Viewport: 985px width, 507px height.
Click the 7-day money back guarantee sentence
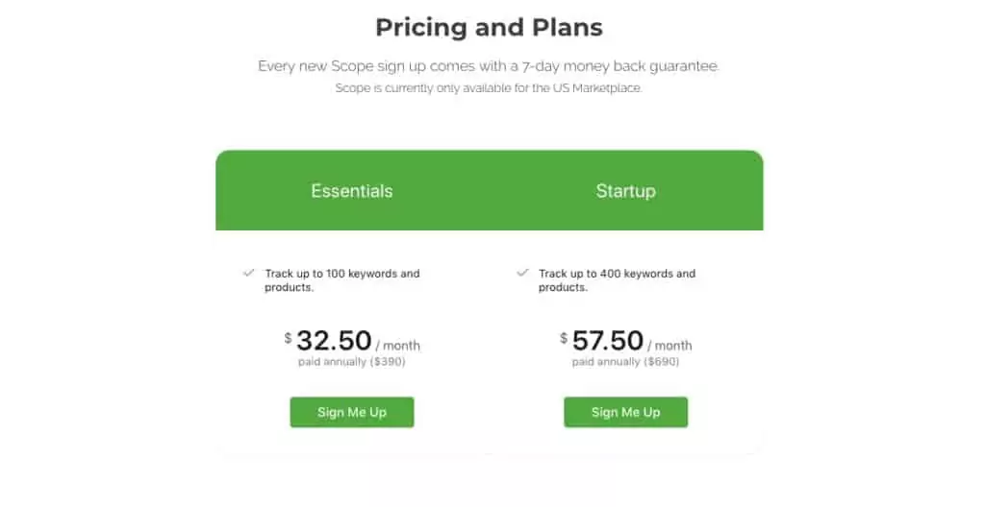[x=489, y=66]
